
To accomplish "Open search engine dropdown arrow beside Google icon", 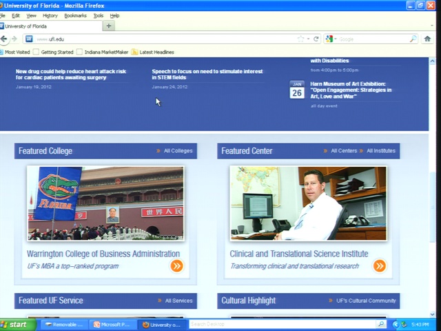I will (336, 39).
